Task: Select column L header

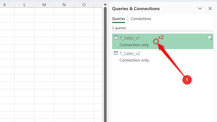Action: (24, 5)
